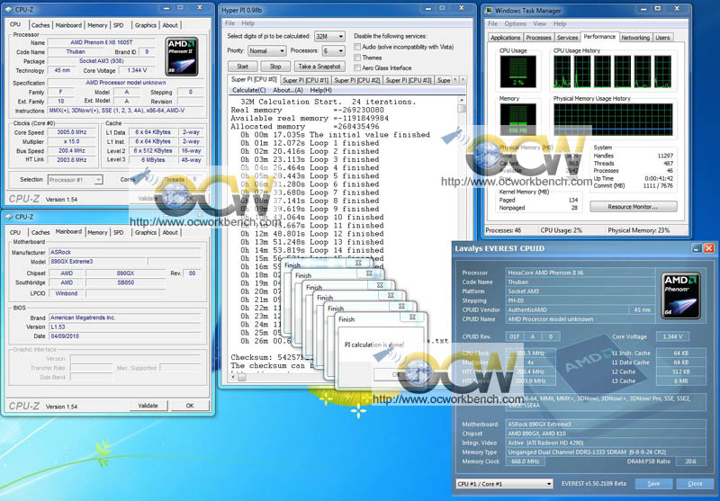Minimize the EVEREST CPUID window
The width and height of the screenshot is (720, 501).
697,248
